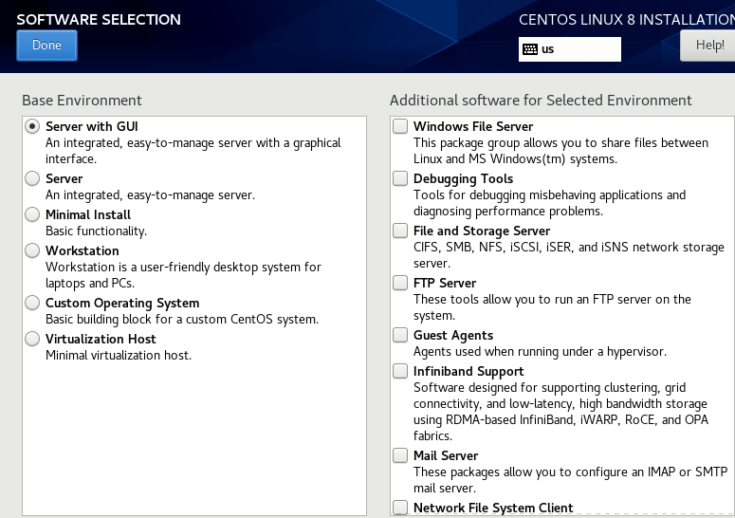Screen dimensions: 735x518
Task: Enable the Mail Server checkbox
Action: (401, 455)
